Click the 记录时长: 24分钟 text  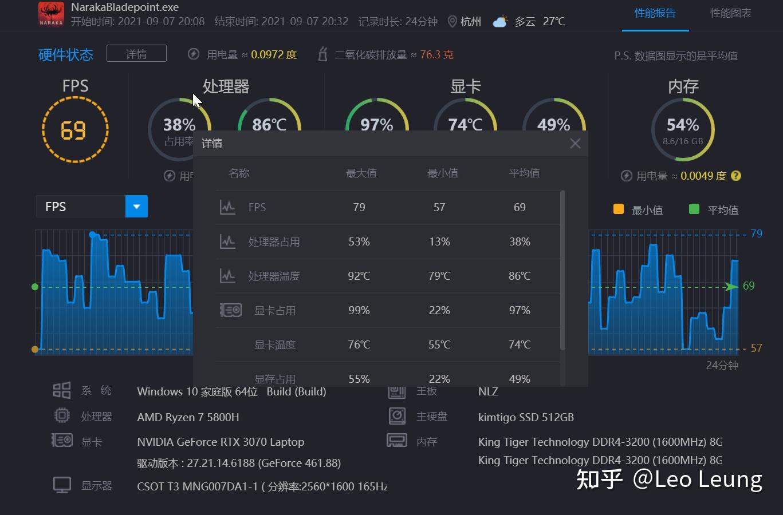tap(398, 22)
